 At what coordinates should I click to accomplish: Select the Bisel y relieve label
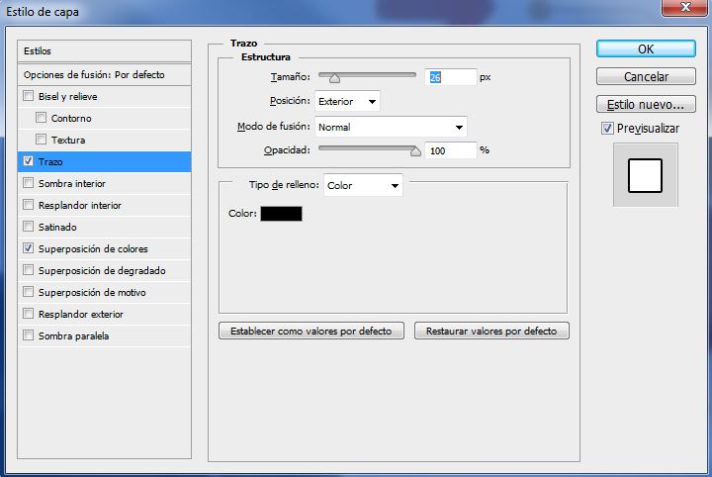click(67, 96)
